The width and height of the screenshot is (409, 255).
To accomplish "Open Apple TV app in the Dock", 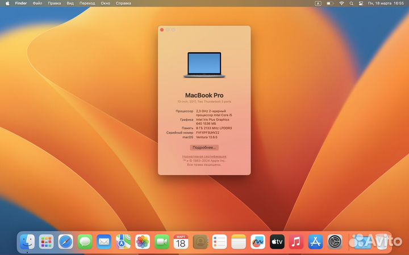I will point(277,242).
